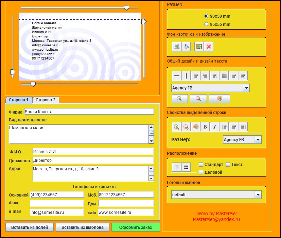Click the Ф.И.О. input field
The height and width of the screenshot is (238, 281).
(x=93, y=151)
